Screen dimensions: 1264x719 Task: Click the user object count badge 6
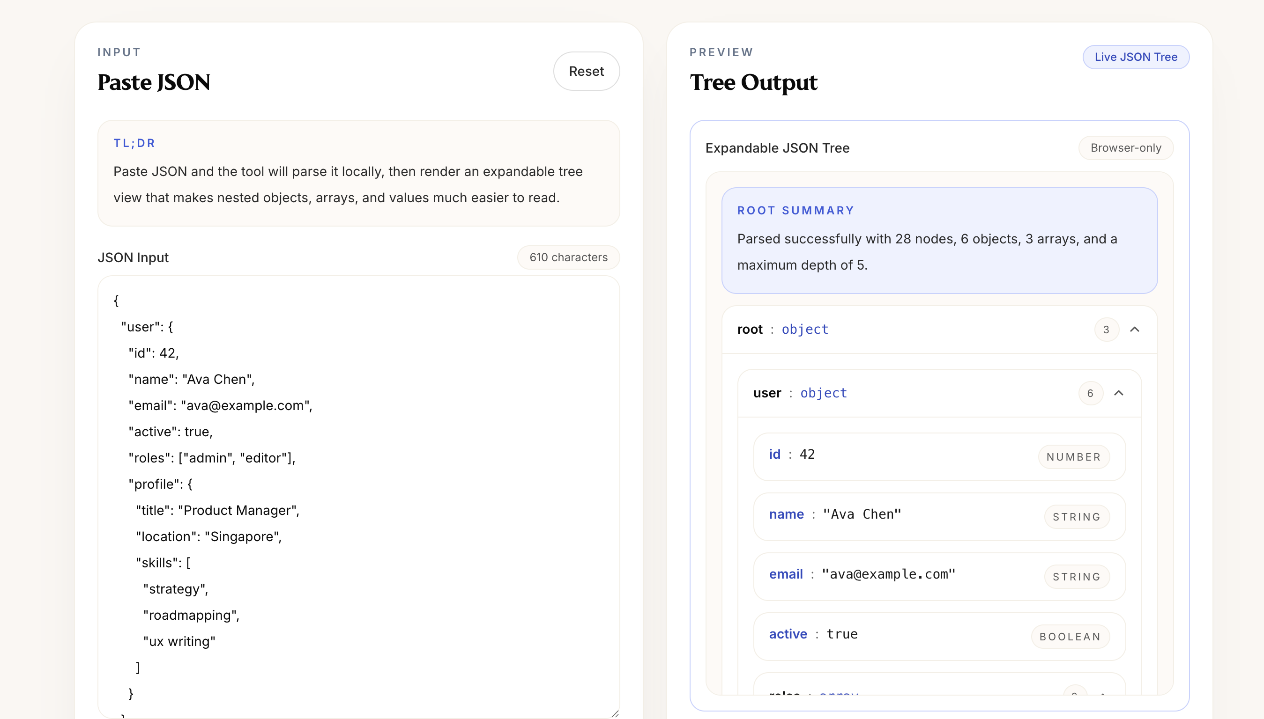1090,393
